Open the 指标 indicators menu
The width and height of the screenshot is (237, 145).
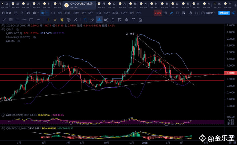tap(7, 13)
